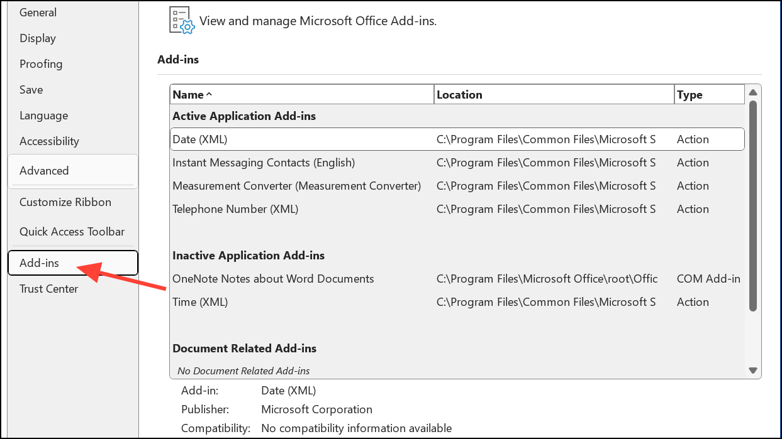Click the add-in list scroll down arrow

tap(753, 371)
